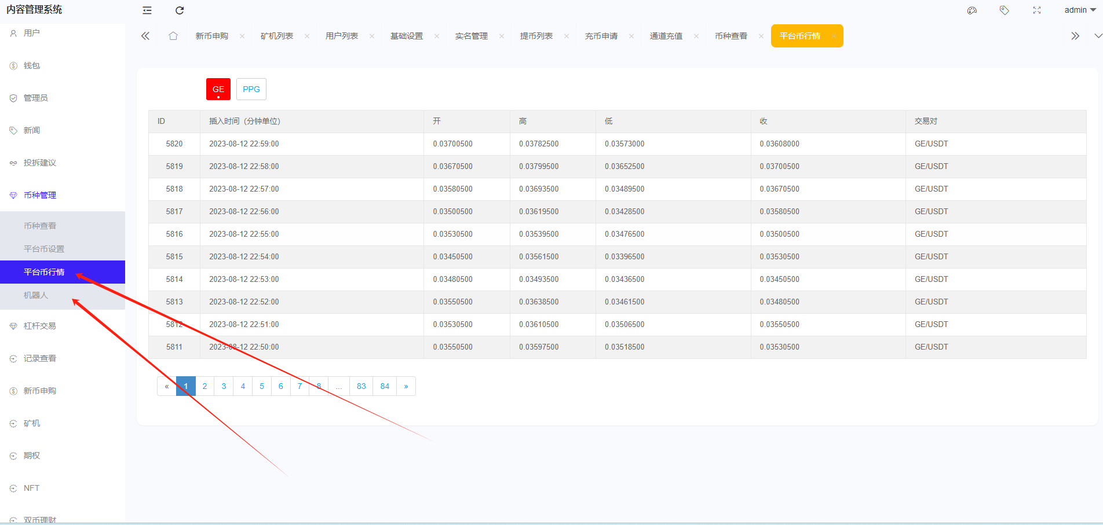Refresh the page with the reload icon
The image size is (1103, 525).
(x=180, y=10)
